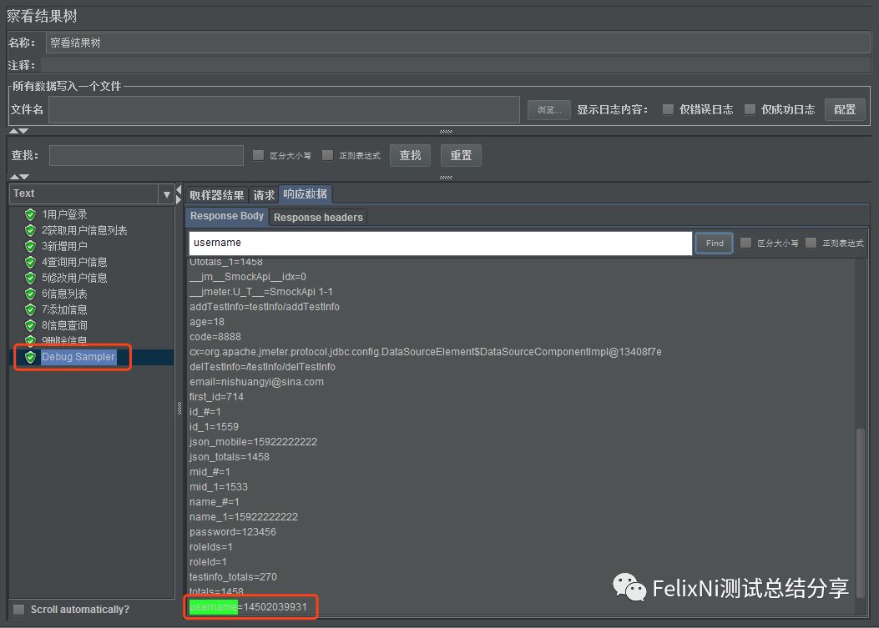The width and height of the screenshot is (879, 628).
Task: Open the Response headers tab
Action: [318, 218]
